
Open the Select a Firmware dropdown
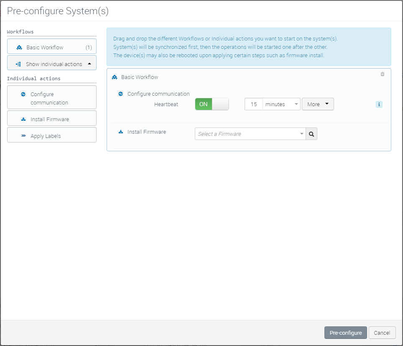250,134
